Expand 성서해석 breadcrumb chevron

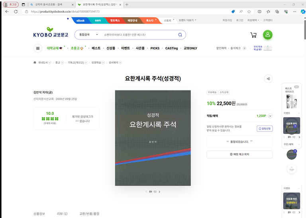tap(120, 63)
